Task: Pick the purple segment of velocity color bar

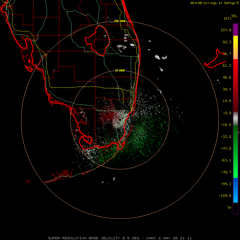Action: pos(235,30)
